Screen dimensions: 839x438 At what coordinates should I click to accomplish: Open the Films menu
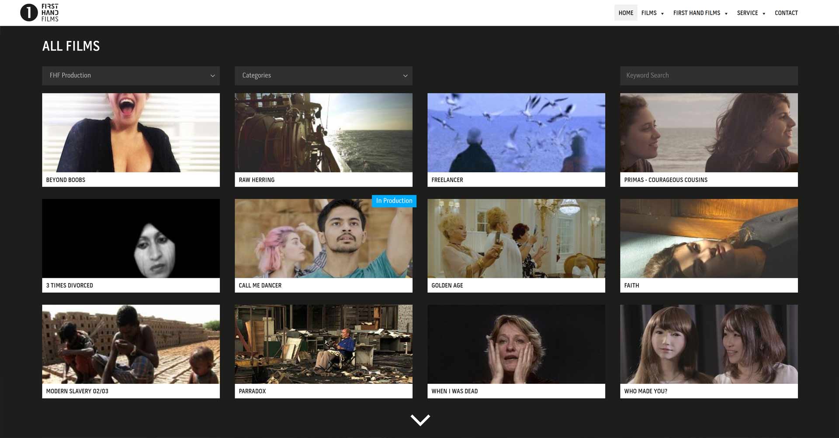coord(649,13)
